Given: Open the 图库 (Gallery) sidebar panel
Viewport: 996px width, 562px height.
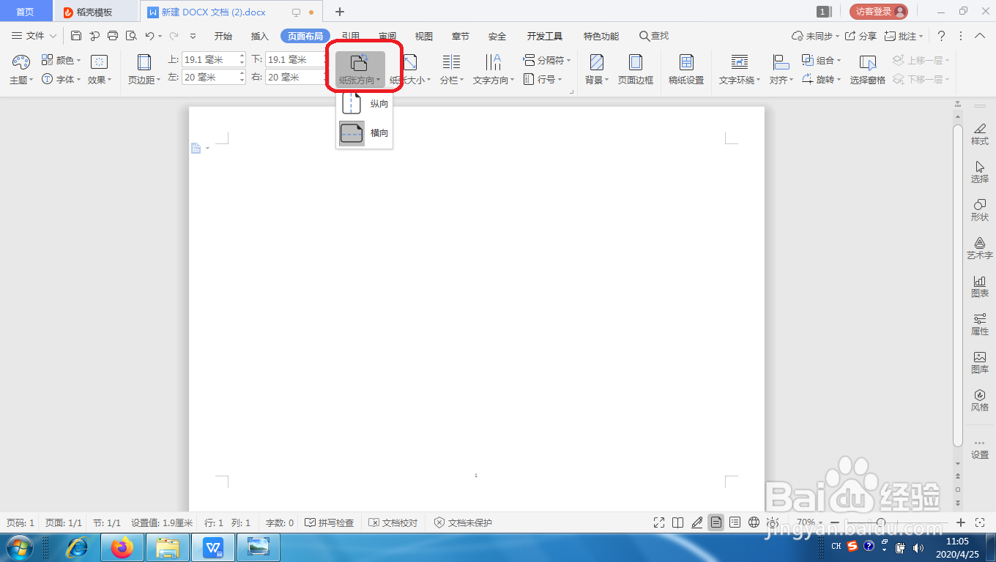Looking at the screenshot, I should click(980, 362).
